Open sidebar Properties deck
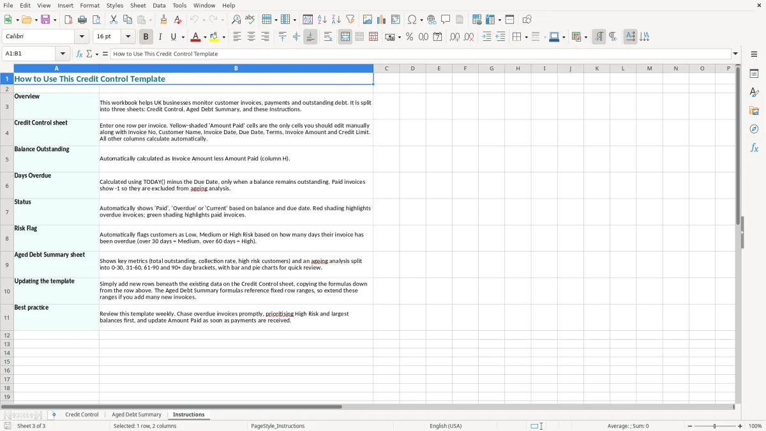Viewport: 766px width, 431px height. coord(754,74)
